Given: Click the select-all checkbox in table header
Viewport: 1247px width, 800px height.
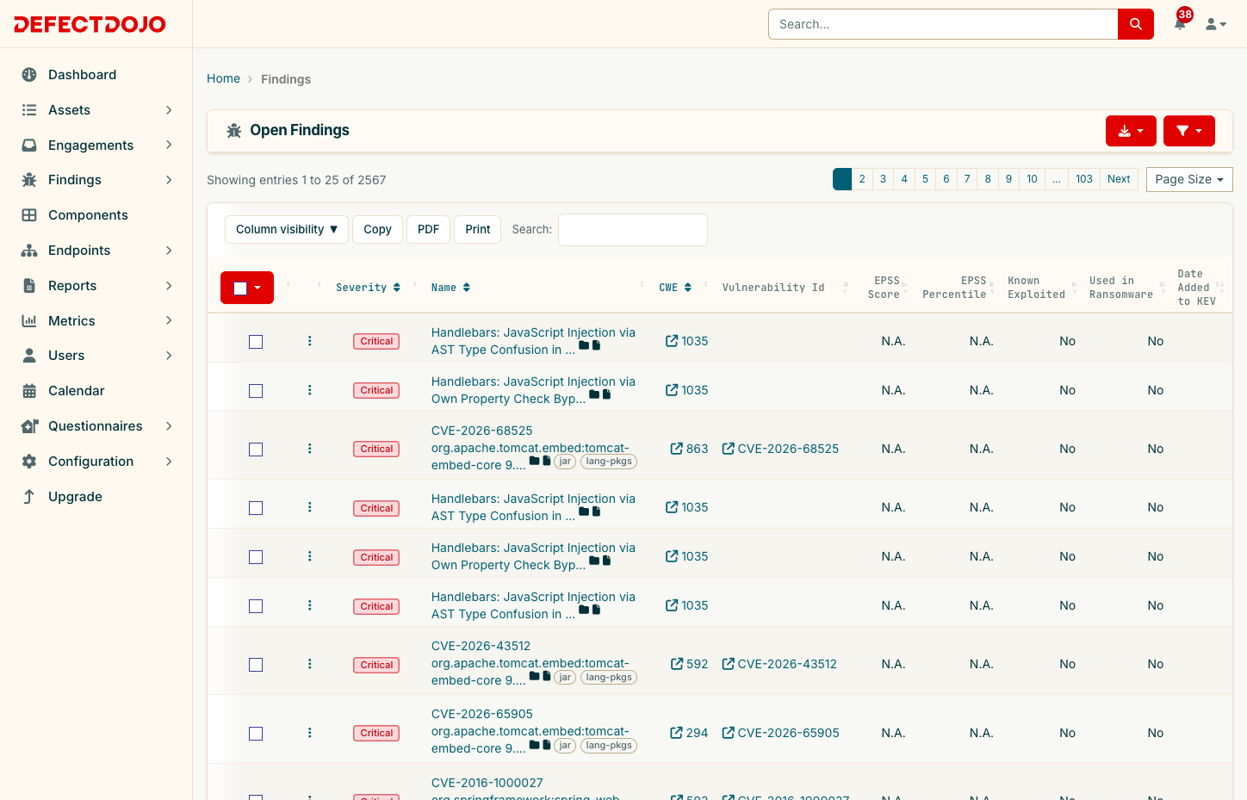Looking at the screenshot, I should coord(241,288).
